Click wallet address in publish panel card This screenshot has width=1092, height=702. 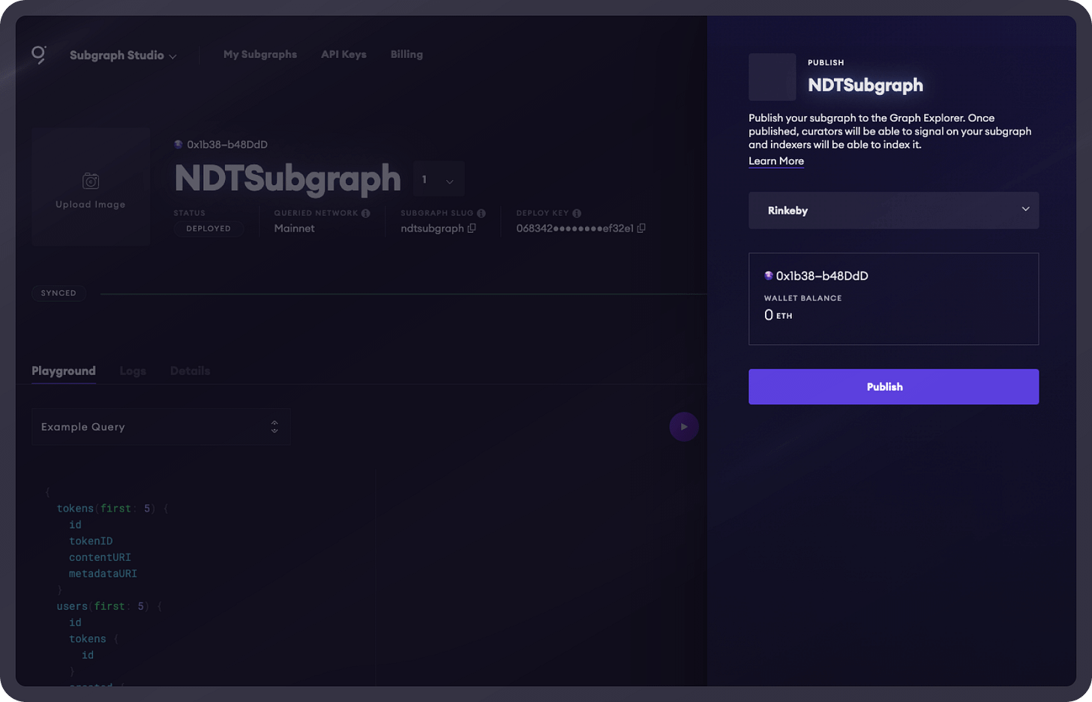(822, 275)
